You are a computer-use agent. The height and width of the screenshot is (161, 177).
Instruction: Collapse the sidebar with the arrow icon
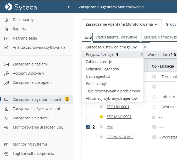click(x=68, y=7)
